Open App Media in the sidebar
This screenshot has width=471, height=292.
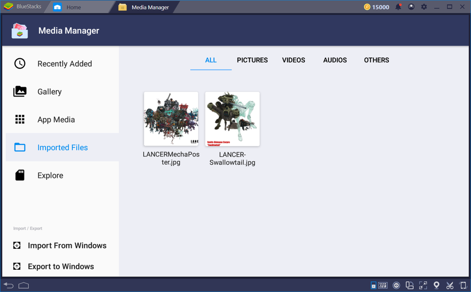56,119
